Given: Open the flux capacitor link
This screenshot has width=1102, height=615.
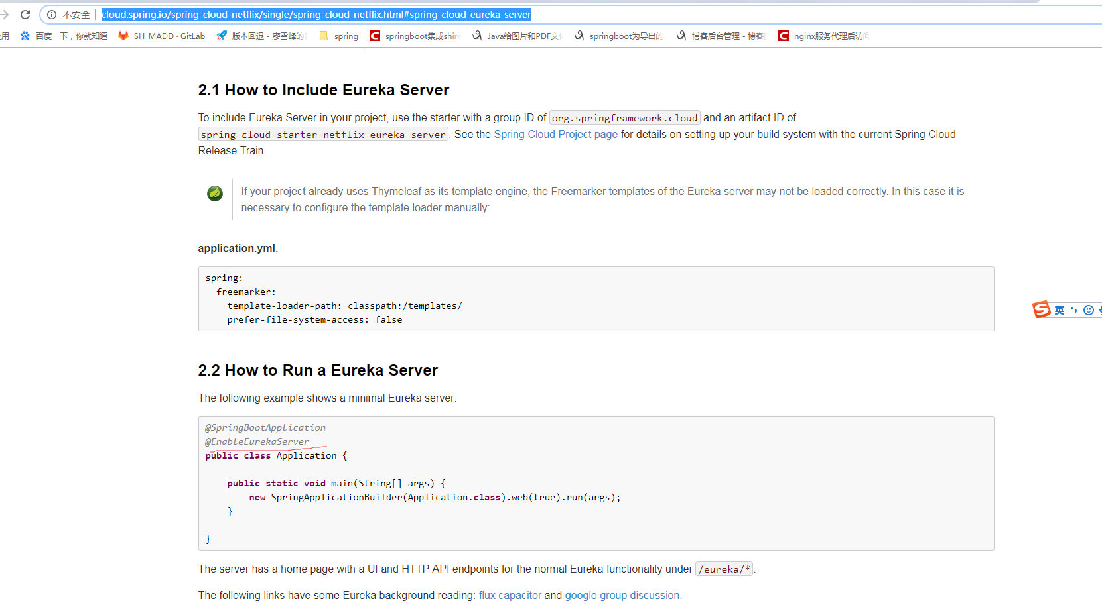Looking at the screenshot, I should click(510, 595).
